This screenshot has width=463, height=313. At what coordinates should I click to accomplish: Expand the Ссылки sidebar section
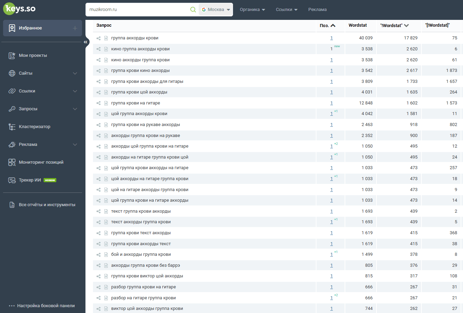[75, 91]
